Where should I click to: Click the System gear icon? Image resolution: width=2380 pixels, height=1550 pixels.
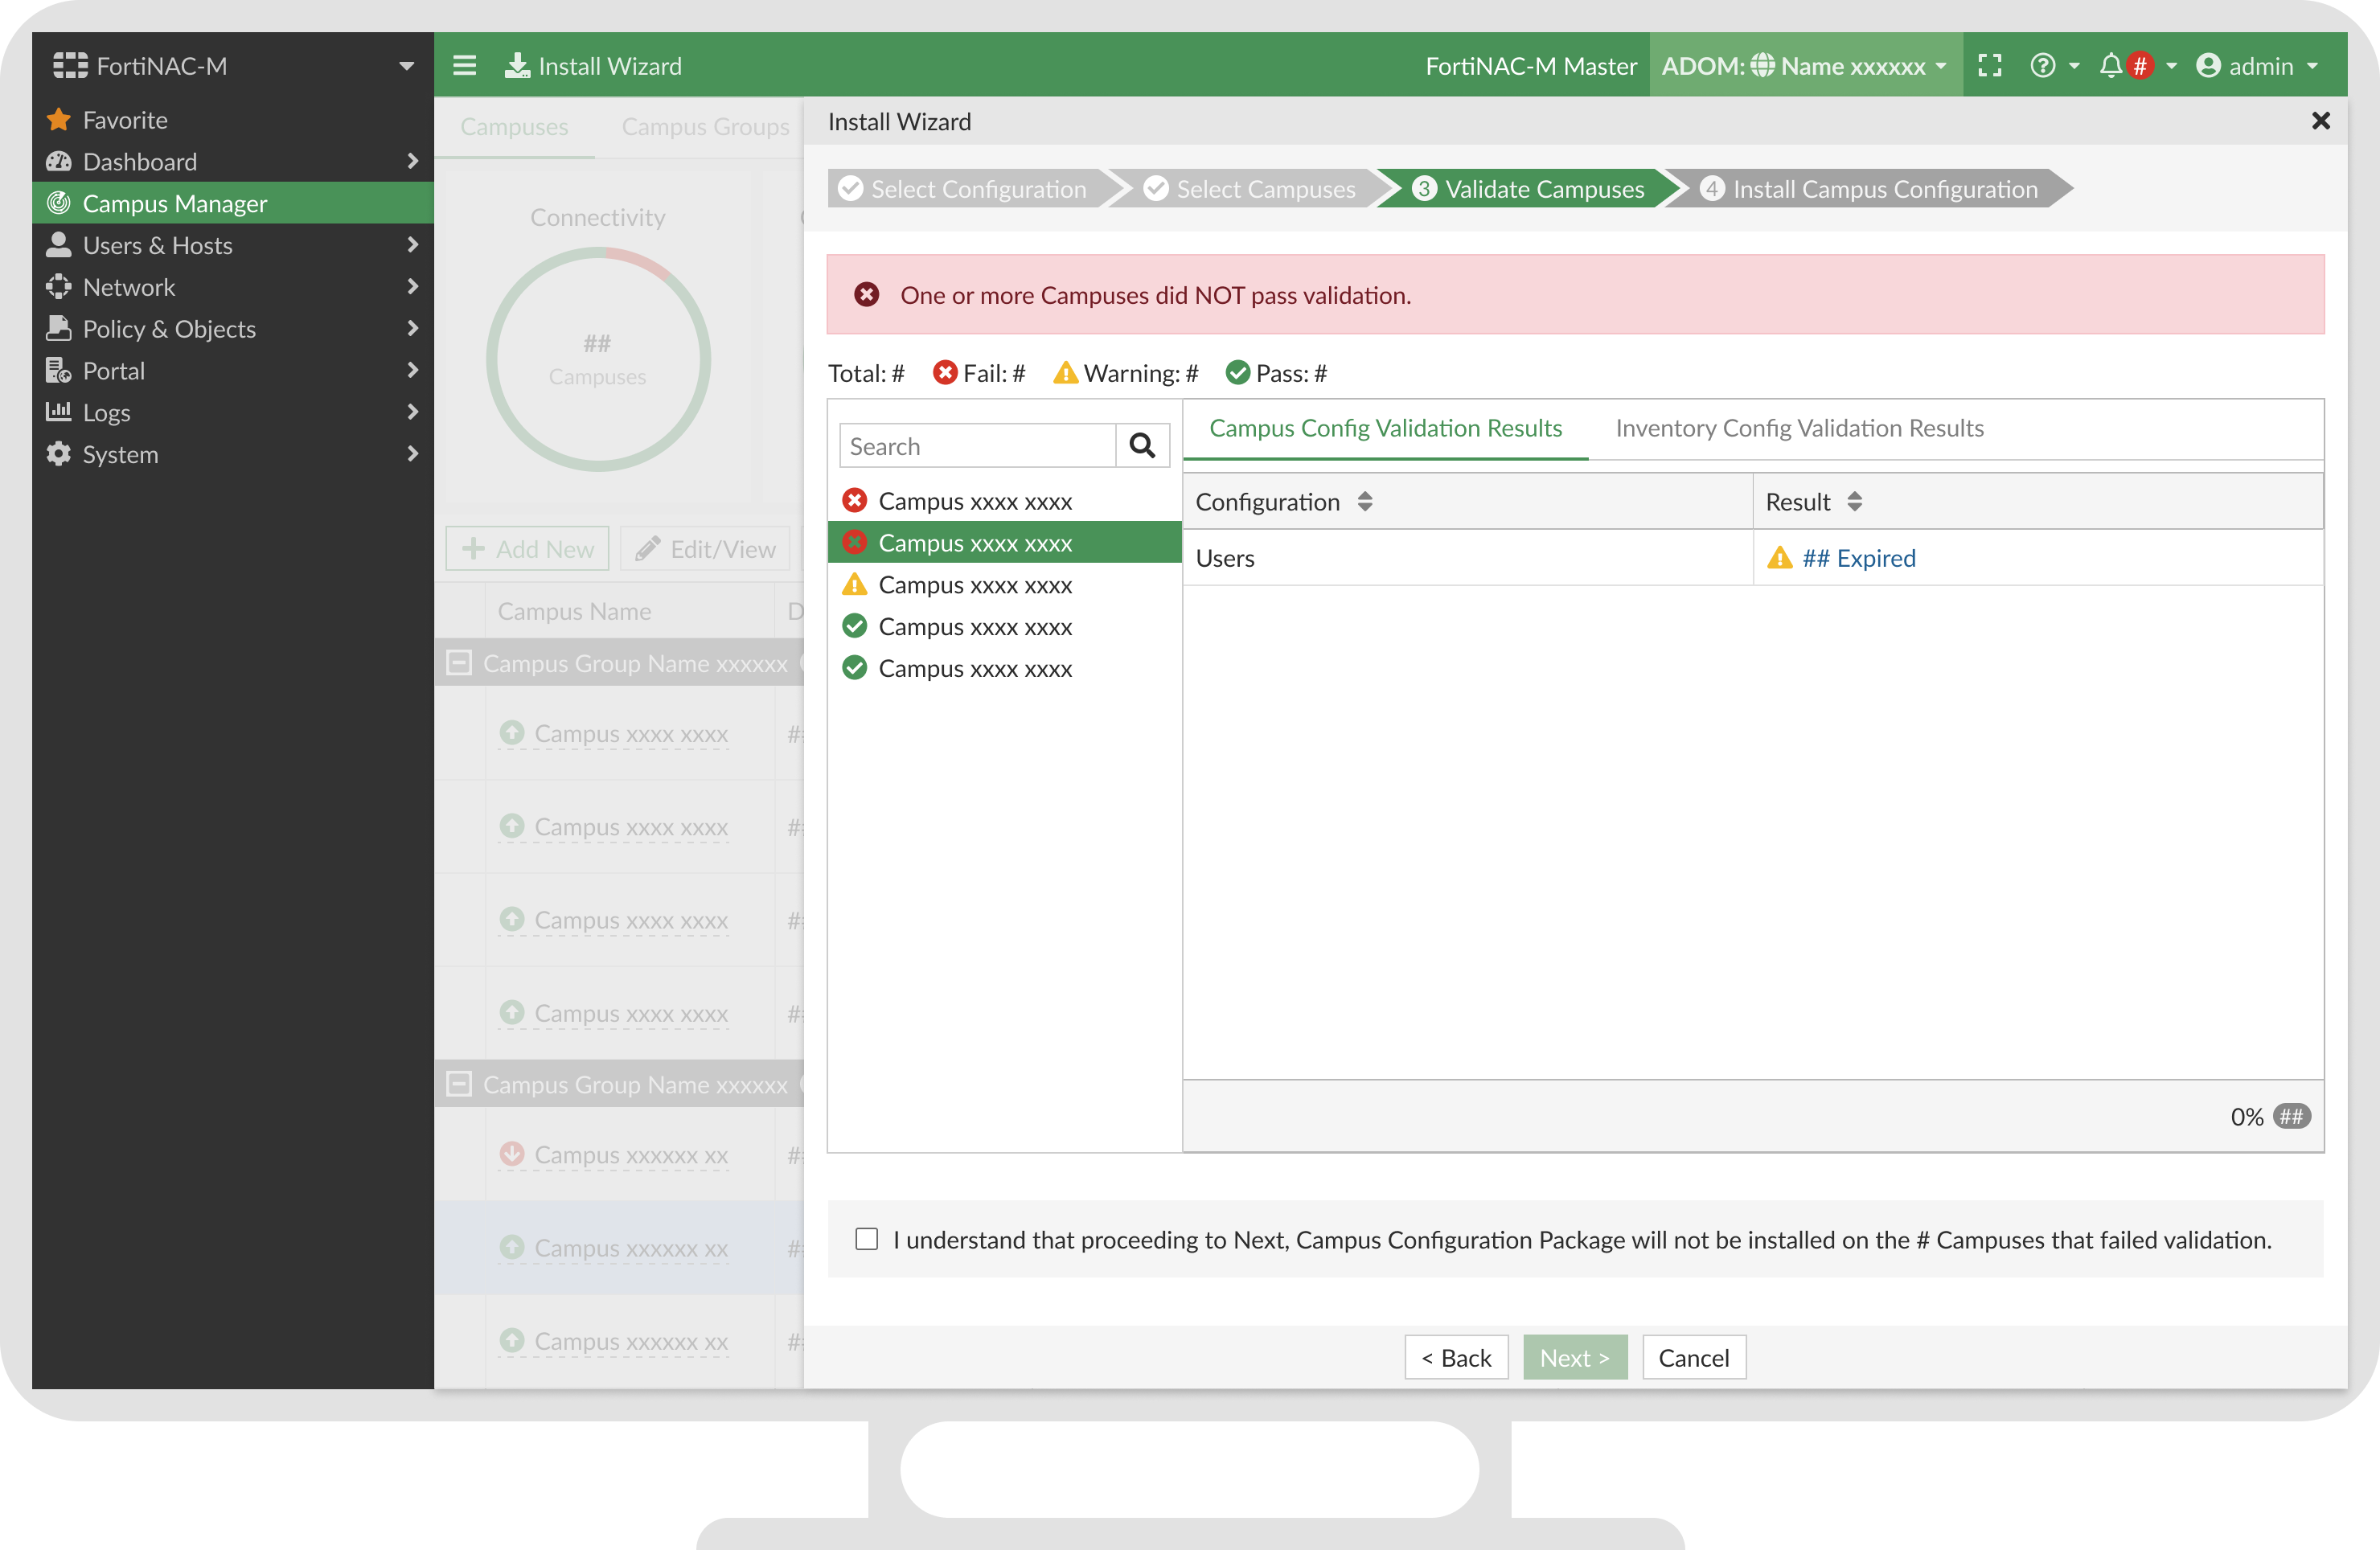point(59,454)
